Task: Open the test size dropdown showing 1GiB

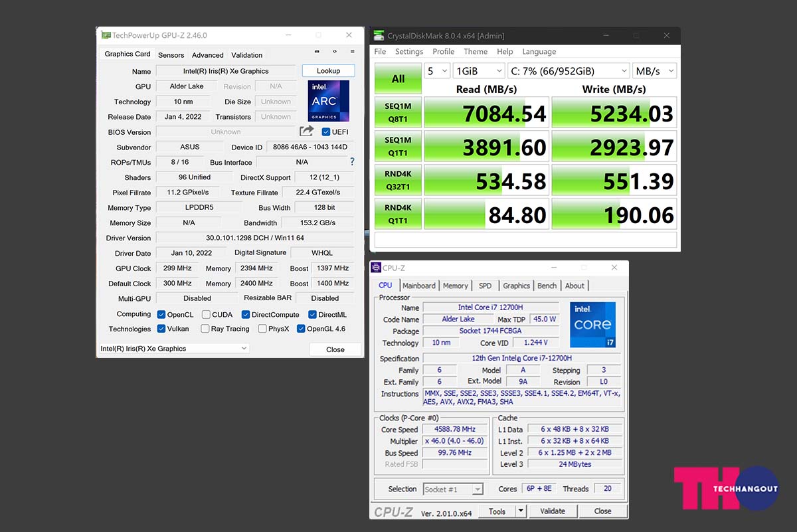Action: (x=478, y=70)
